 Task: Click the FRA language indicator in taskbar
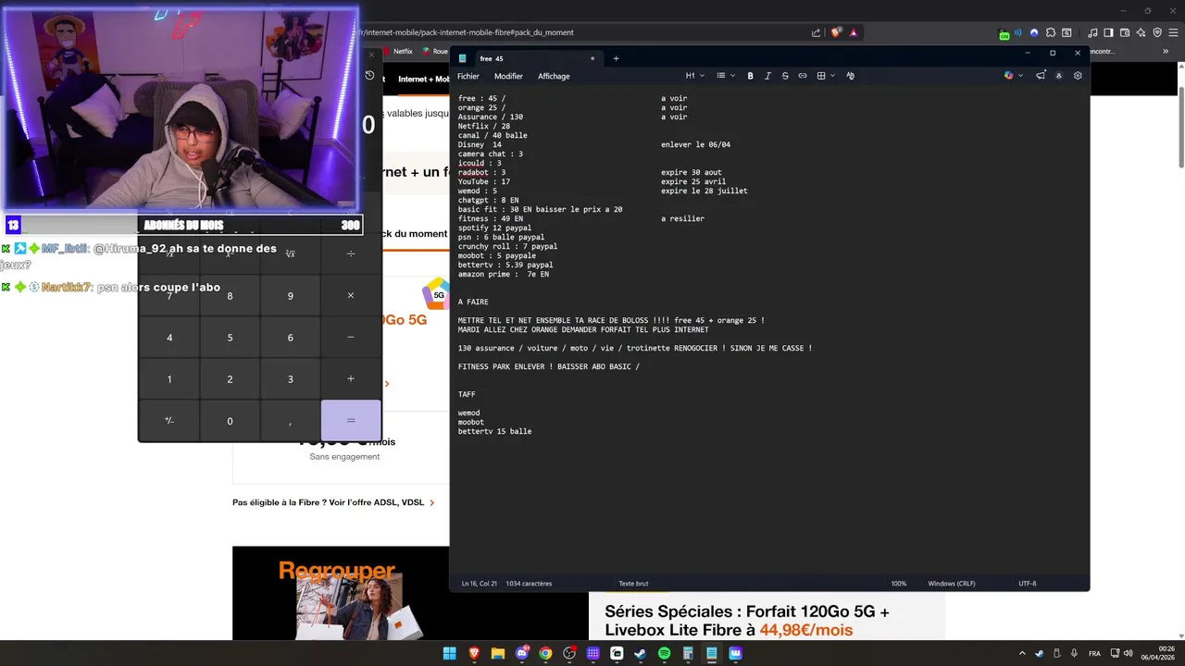pos(1095,653)
